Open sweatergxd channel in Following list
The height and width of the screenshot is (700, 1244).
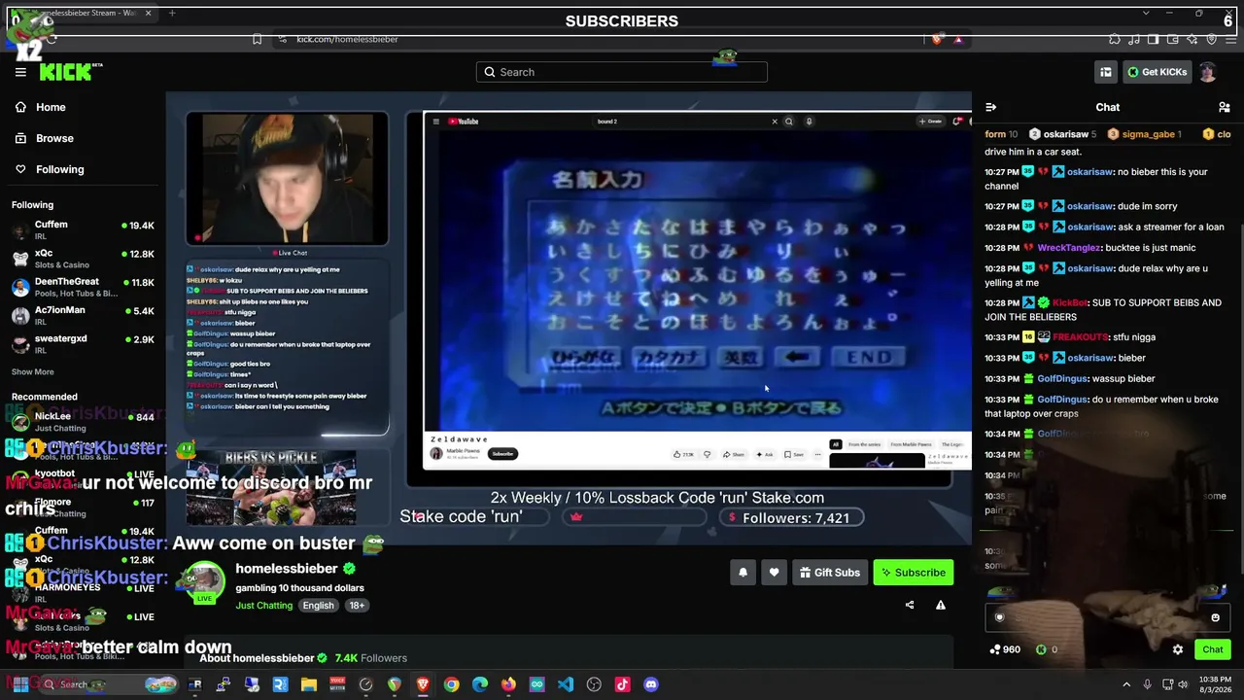pos(82,343)
